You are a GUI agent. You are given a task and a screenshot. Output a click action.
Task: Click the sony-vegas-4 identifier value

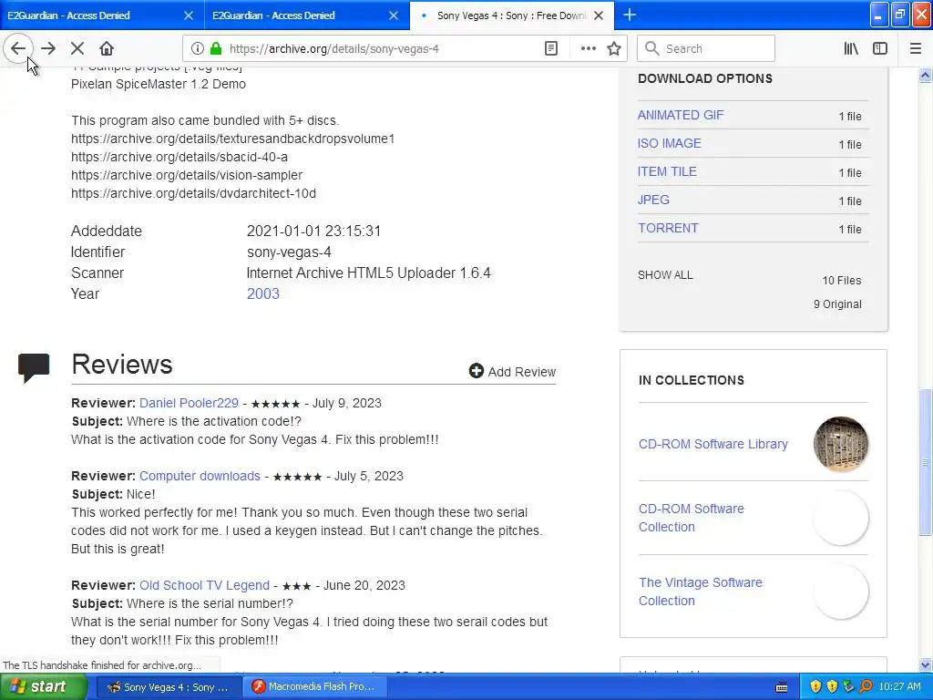point(289,252)
